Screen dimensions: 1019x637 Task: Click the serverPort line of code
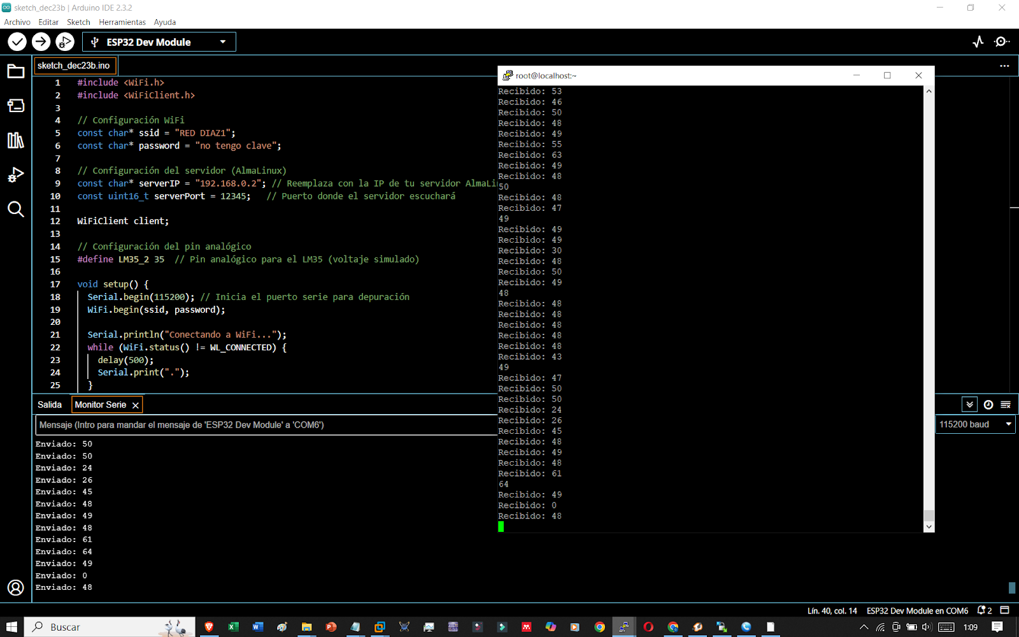pyautogui.click(x=266, y=196)
